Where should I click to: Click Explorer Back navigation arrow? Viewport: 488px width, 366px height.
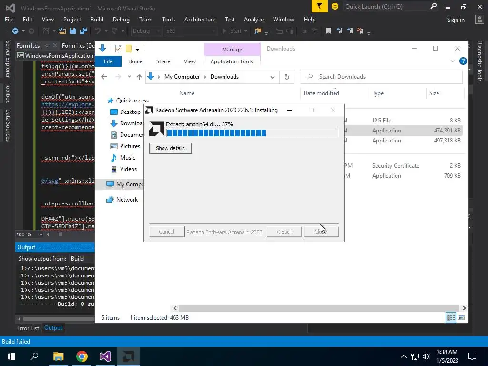point(104,77)
